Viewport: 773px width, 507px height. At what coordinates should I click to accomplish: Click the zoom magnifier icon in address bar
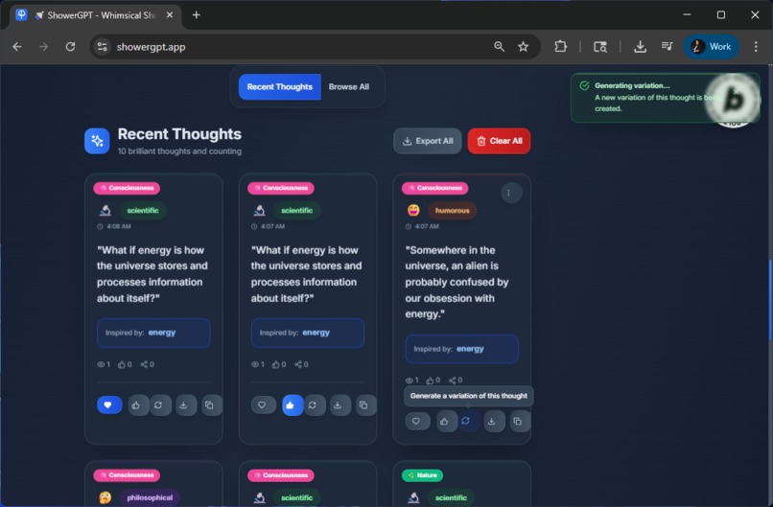499,47
